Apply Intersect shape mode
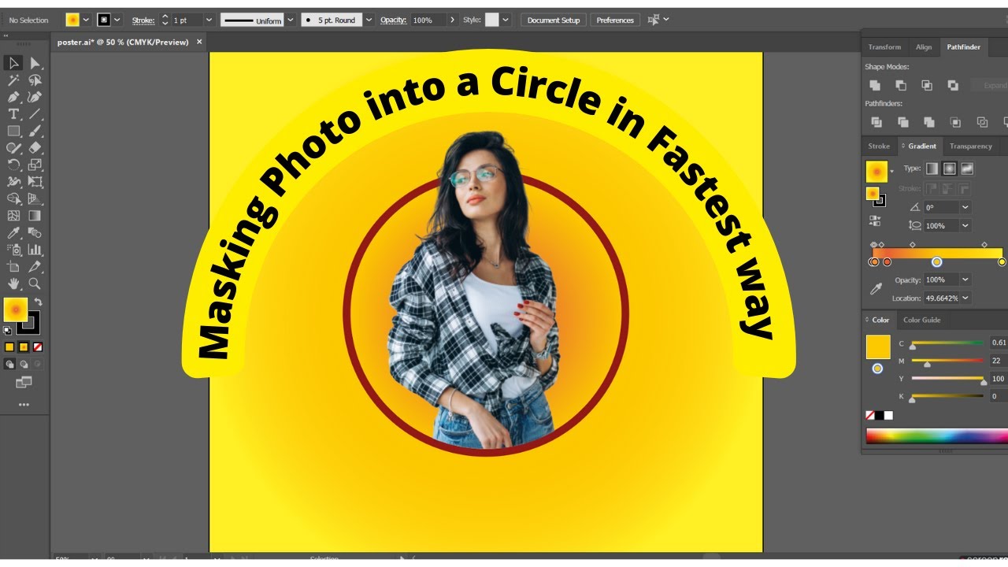This screenshot has width=1008, height=567. 927,85
